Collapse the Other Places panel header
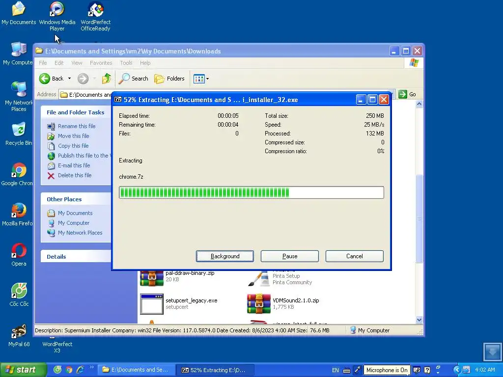This screenshot has width=503, height=377. coord(76,199)
